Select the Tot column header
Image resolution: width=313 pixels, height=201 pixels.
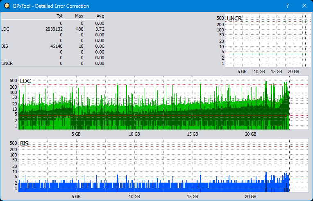pyautogui.click(x=59, y=16)
